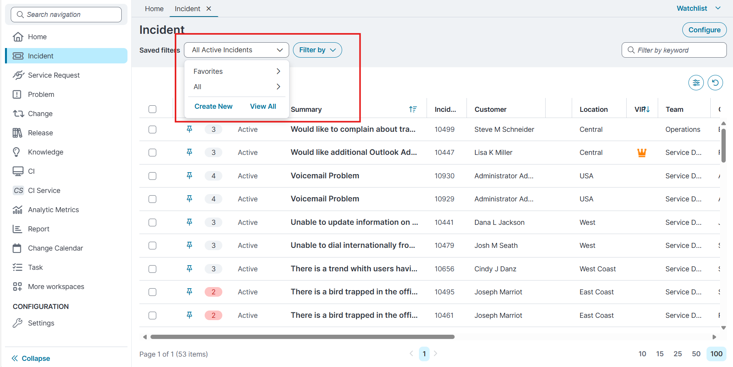This screenshot has width=733, height=367.
Task: Click VIP crown icon for Lisa Miller
Action: (642, 153)
